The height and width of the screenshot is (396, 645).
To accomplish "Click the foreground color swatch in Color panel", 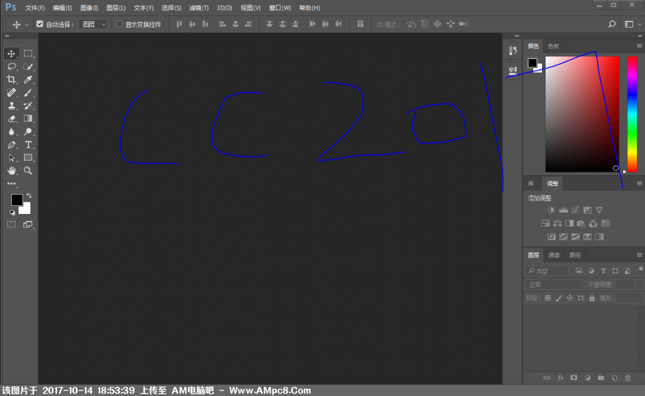I will (x=532, y=62).
